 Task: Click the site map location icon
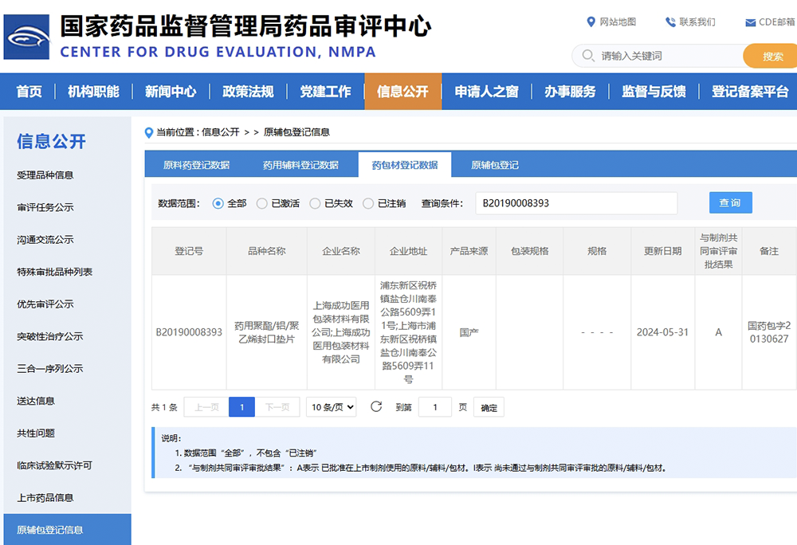[x=591, y=22]
